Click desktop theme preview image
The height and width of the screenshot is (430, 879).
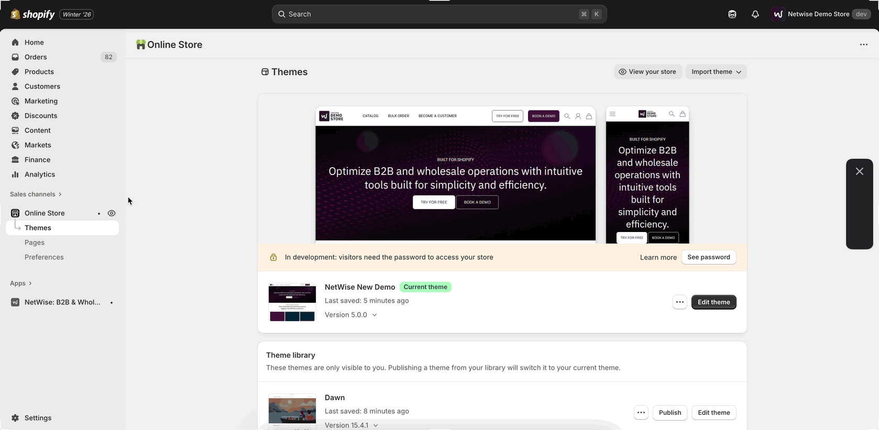[455, 175]
